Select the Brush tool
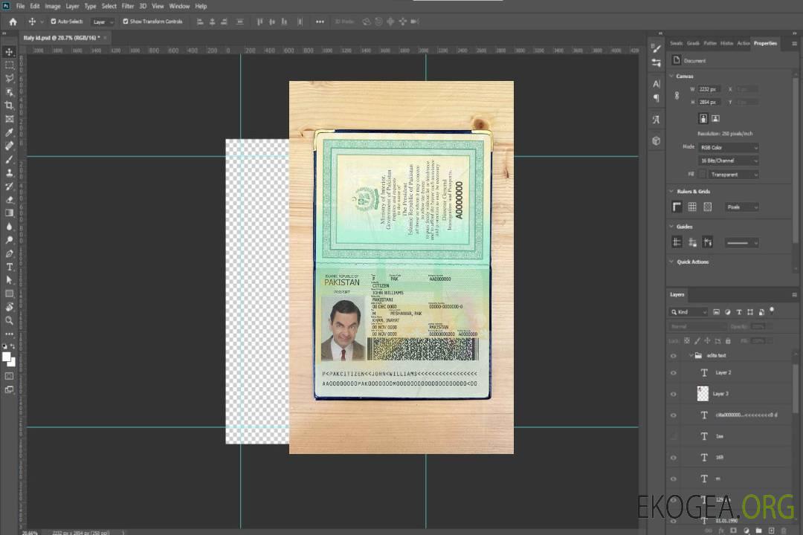The height and width of the screenshot is (535, 803). pos(9,159)
